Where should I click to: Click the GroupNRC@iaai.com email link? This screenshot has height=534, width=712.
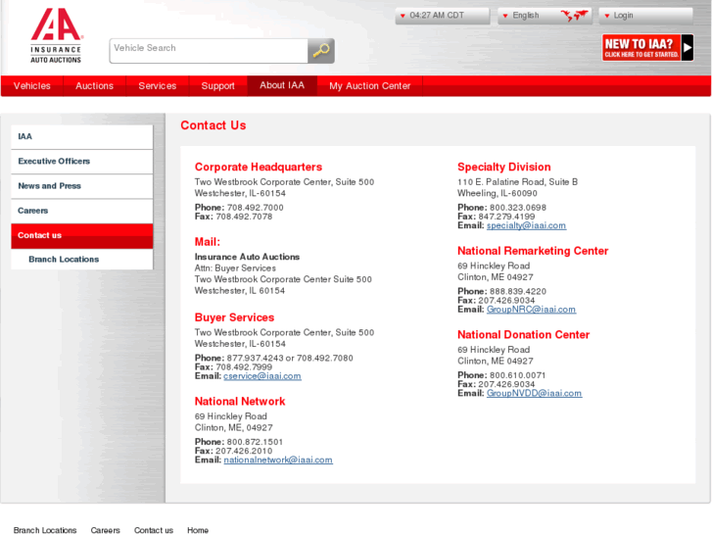tap(531, 310)
